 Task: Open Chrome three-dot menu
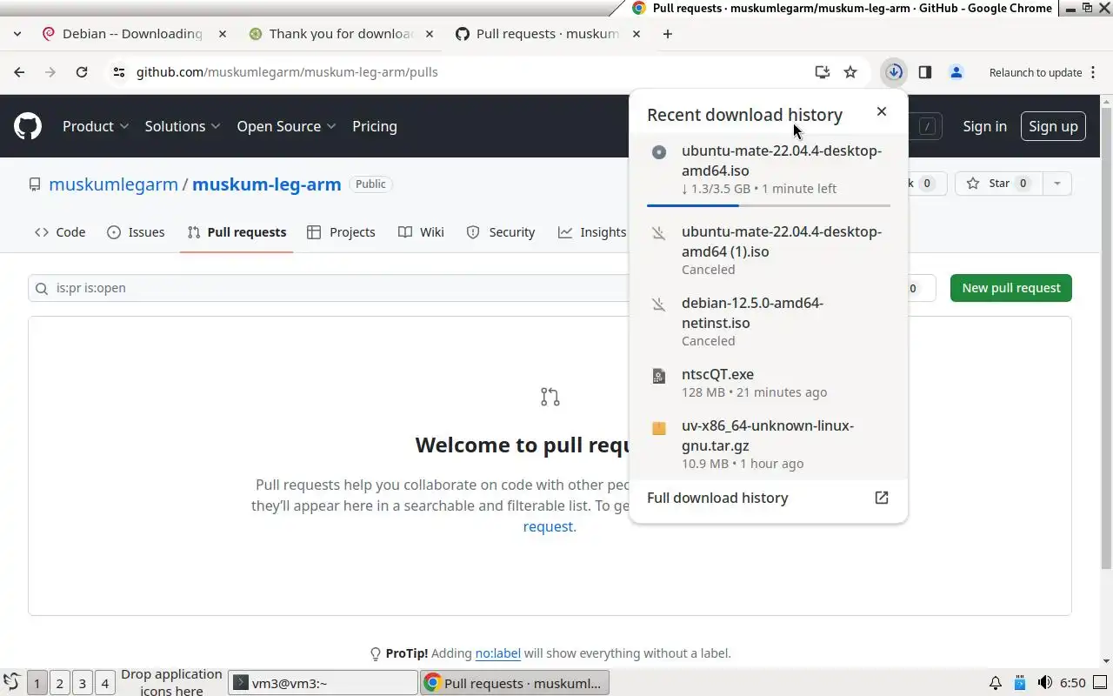(x=1093, y=72)
